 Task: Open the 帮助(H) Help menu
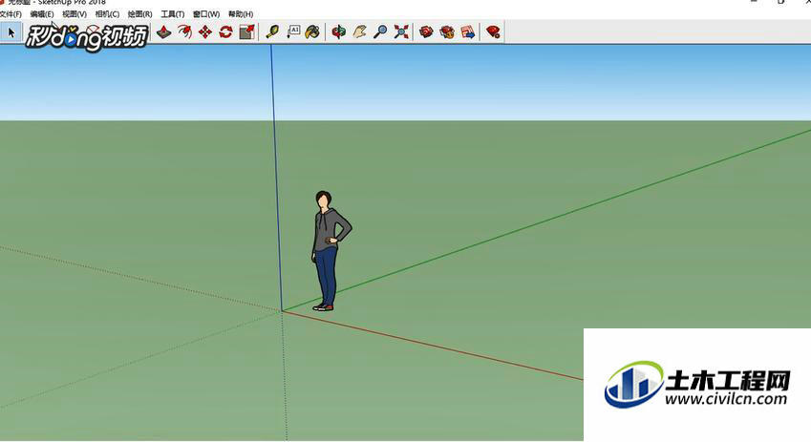[241, 14]
